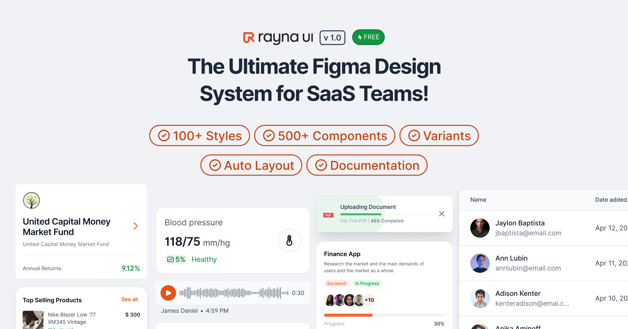Image resolution: width=628 pixels, height=329 pixels.
Task: Click the 5% trend chart icon
Action: [x=170, y=259]
